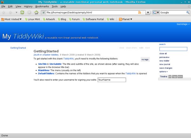This screenshot has width=191, height=138.
Task: Open the Planet feed dropdown
Action: 125,19
